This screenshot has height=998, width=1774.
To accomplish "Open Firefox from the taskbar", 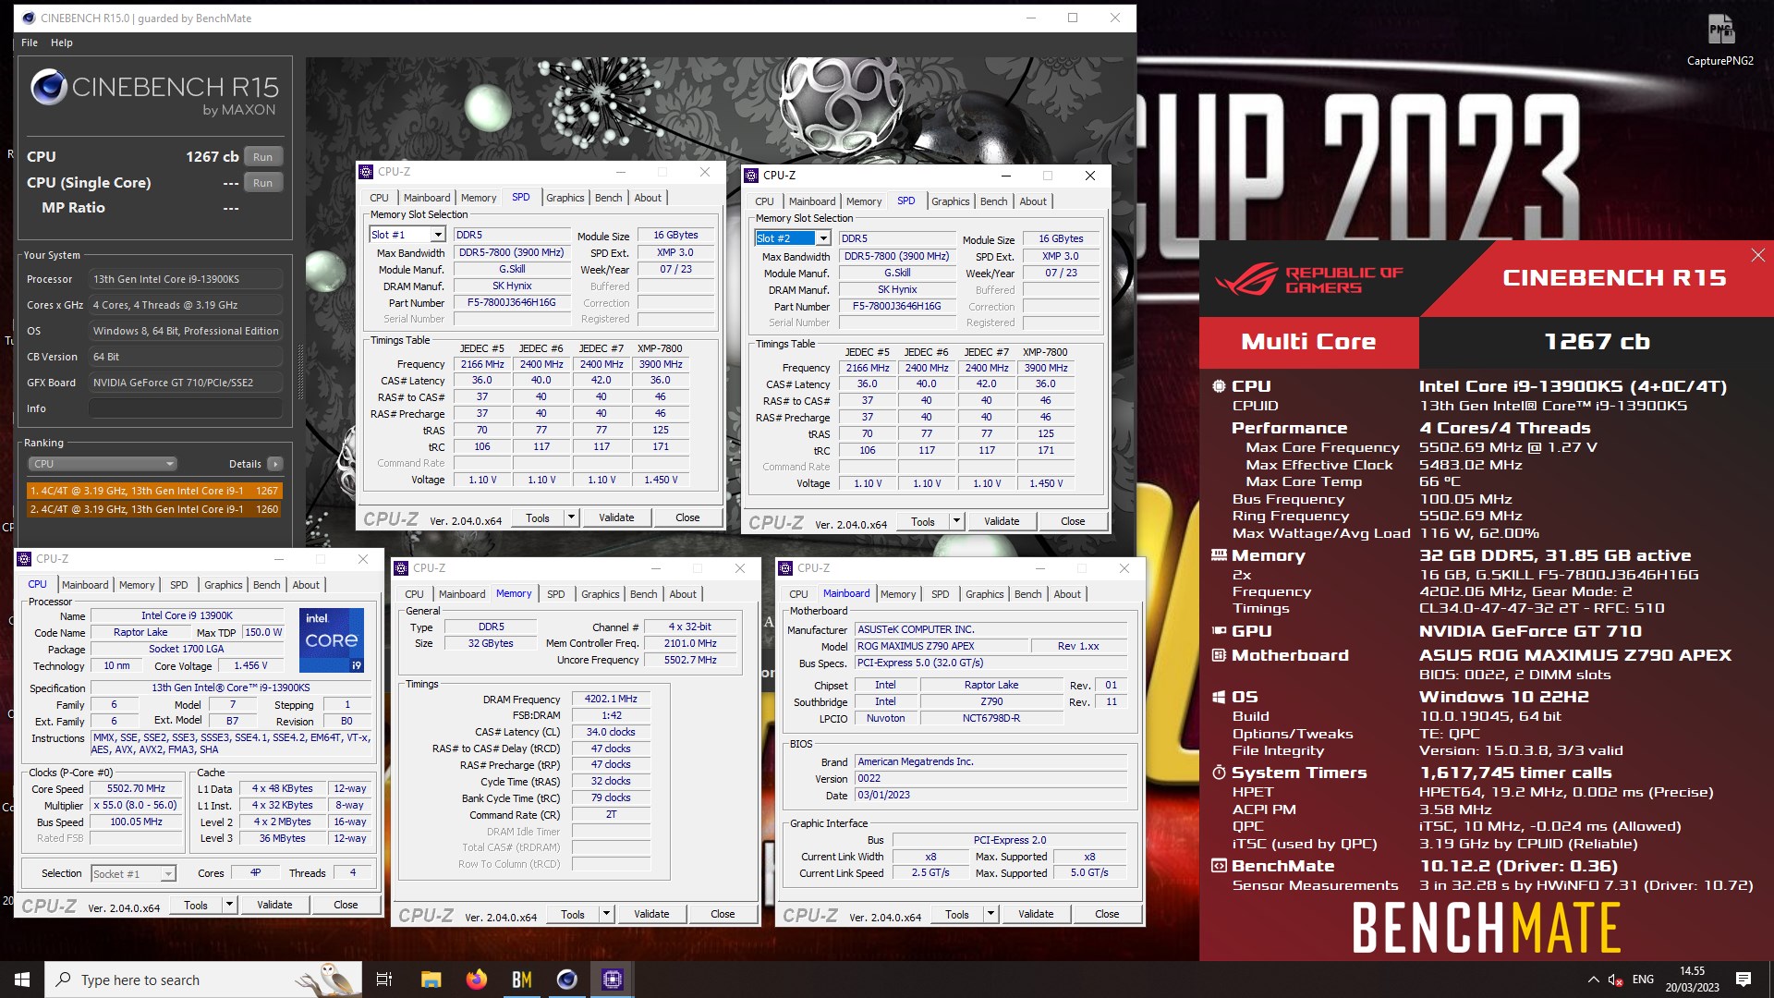I will point(476,980).
